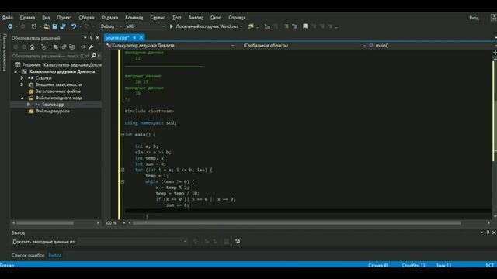Open the x86 platform dropdown

145,26
